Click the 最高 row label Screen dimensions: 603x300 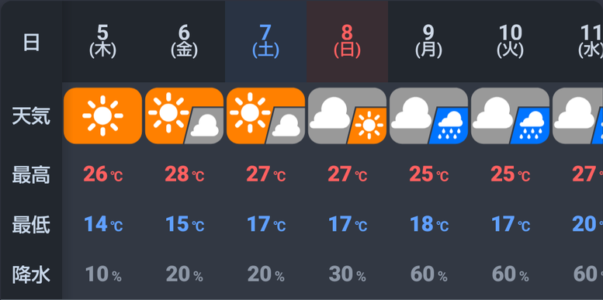[x=31, y=175]
